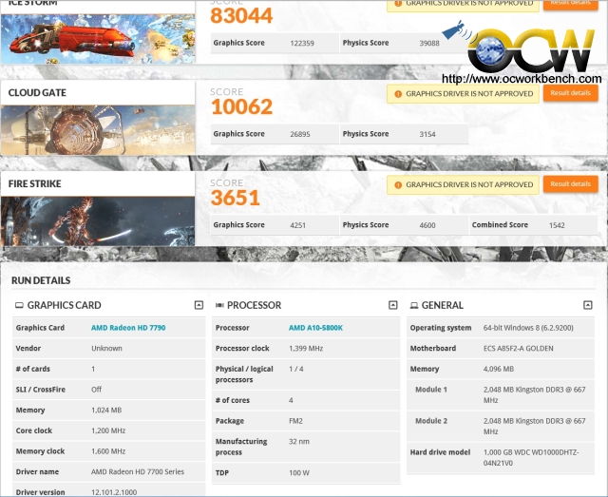Click Module 2 Kingston DDR3 value
This screenshot has width=608, height=497.
534,427
